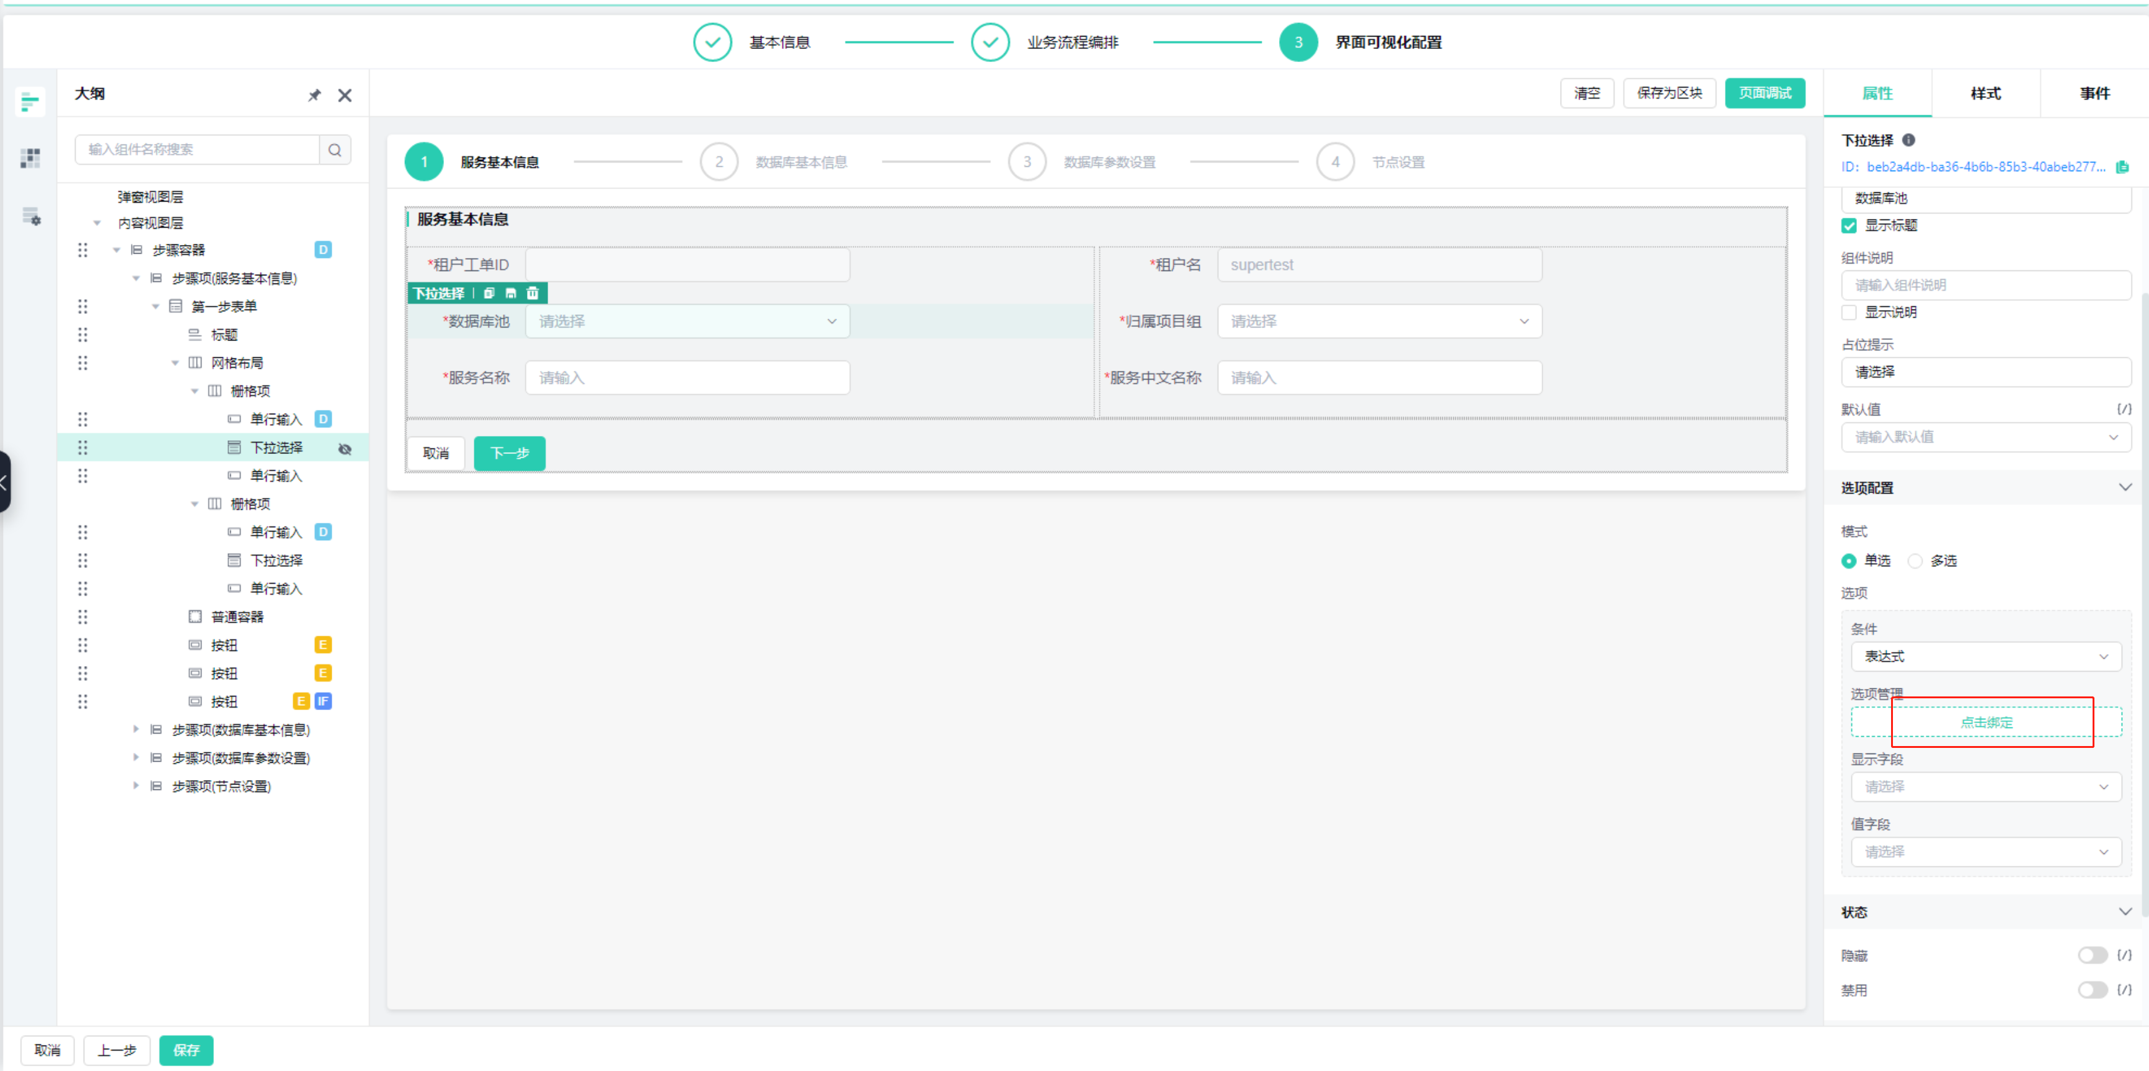Open the data settings gear icon in sidebar

pyautogui.click(x=31, y=216)
